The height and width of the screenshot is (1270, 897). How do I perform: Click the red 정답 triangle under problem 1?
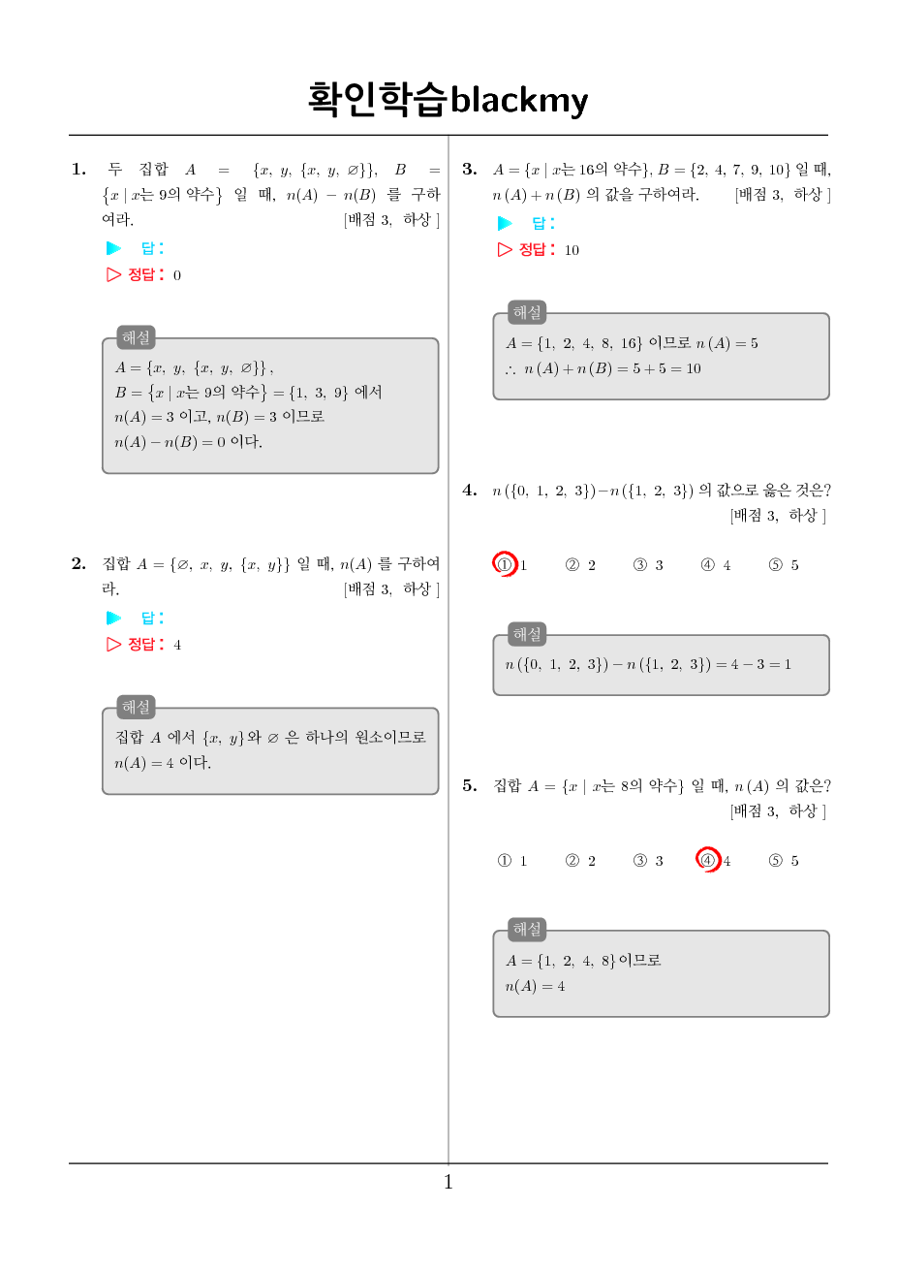click(114, 274)
